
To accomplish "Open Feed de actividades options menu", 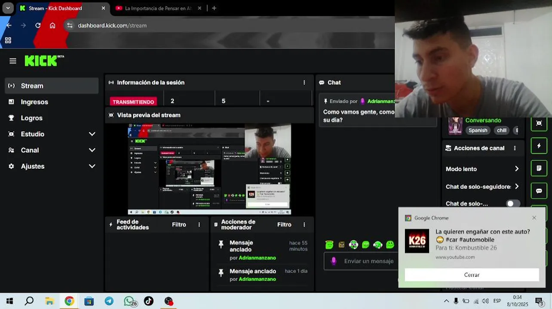I will [x=199, y=224].
